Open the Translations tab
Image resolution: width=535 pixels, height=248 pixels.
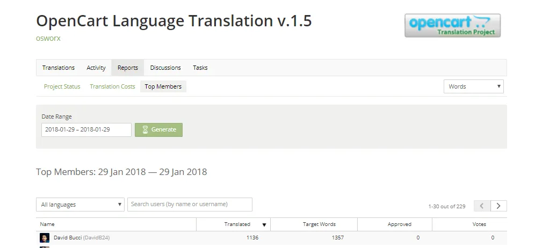[x=59, y=68]
